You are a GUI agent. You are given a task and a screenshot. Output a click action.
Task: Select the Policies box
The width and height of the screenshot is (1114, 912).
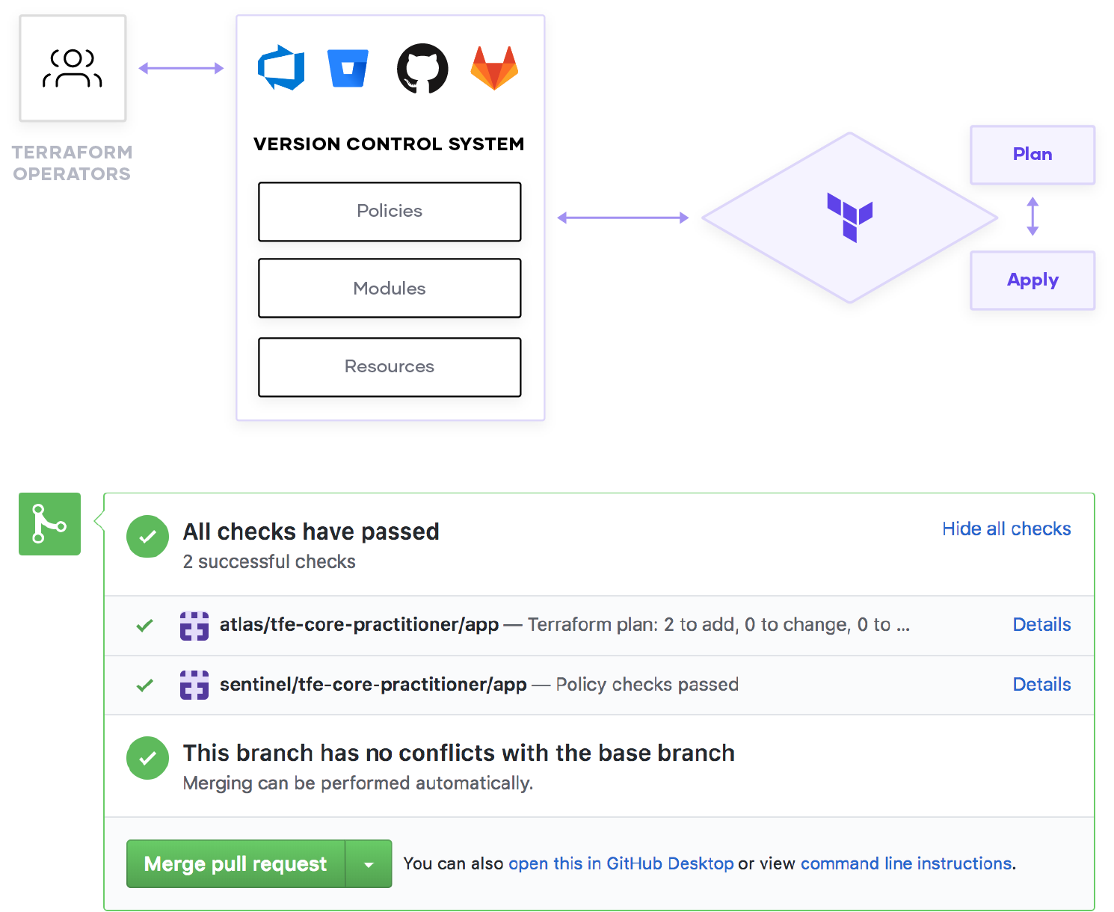click(x=390, y=212)
